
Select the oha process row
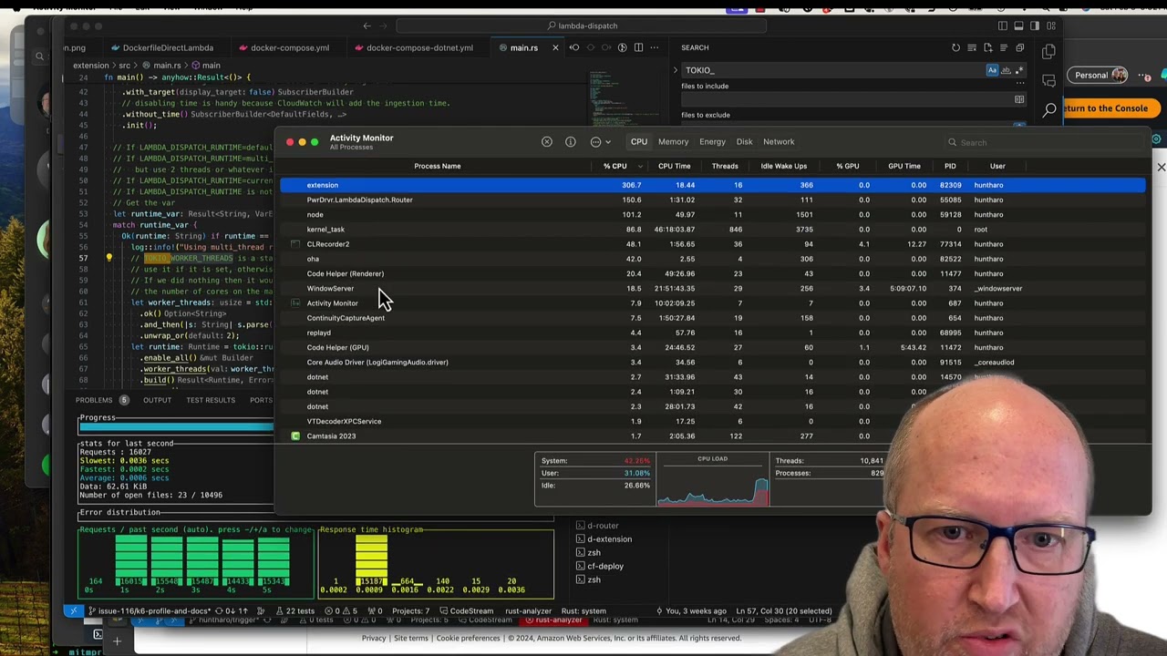click(x=712, y=259)
